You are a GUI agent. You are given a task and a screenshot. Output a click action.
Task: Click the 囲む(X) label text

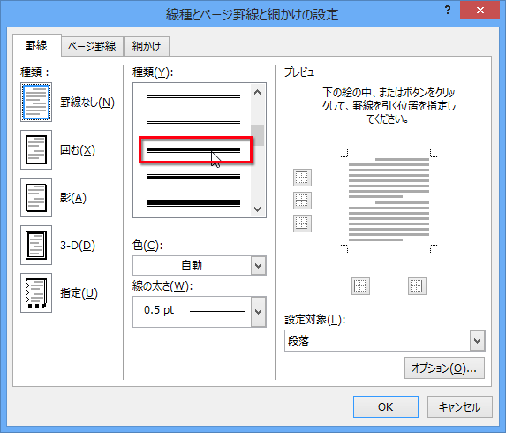[78, 150]
